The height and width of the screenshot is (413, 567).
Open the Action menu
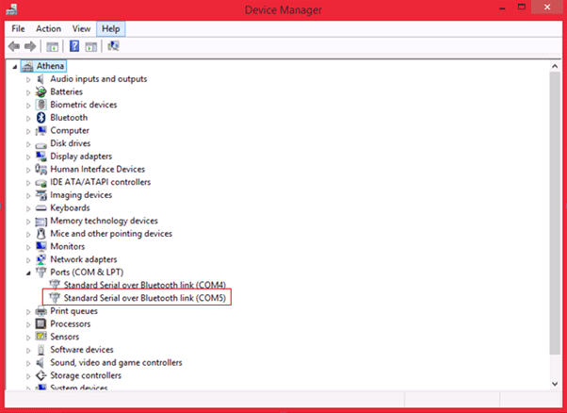coord(48,29)
